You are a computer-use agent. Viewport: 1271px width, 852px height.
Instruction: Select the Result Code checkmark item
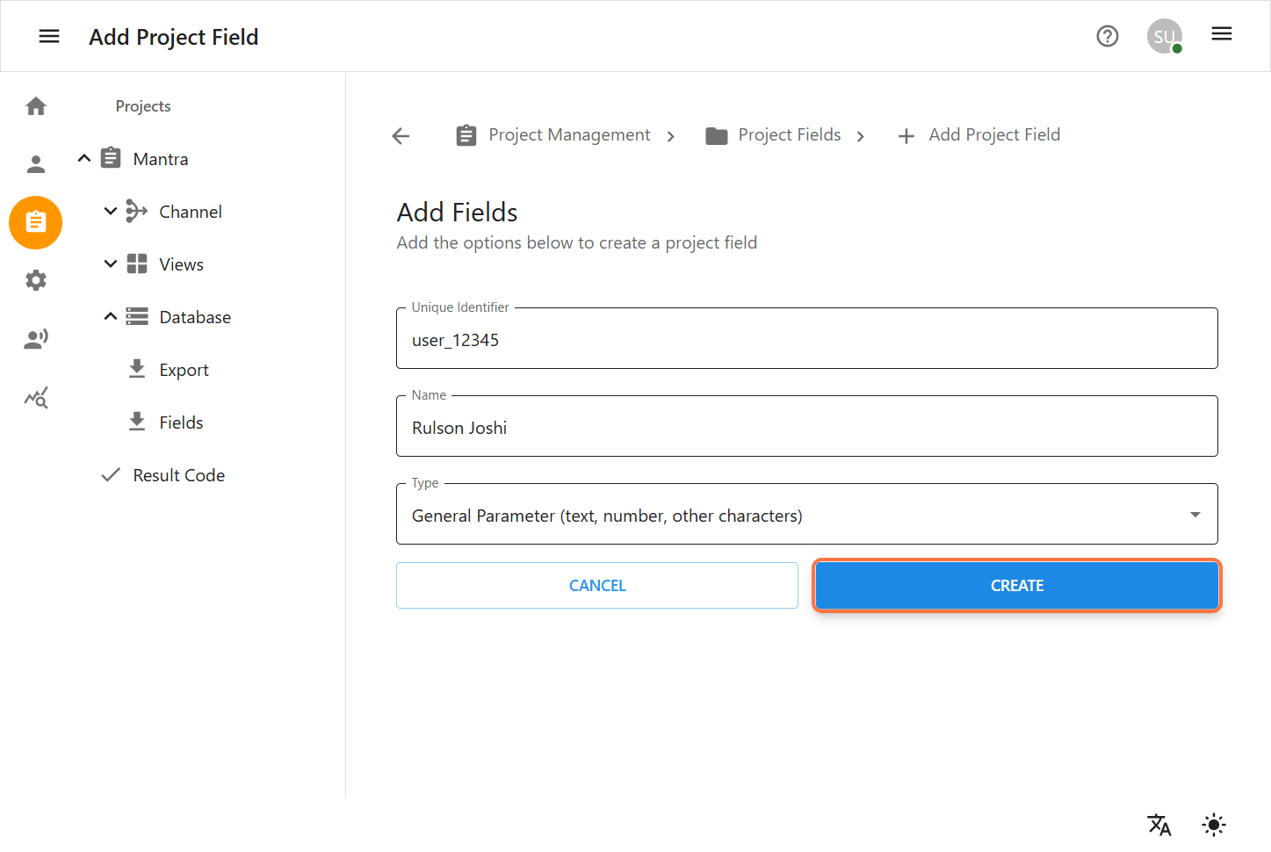[x=178, y=474]
